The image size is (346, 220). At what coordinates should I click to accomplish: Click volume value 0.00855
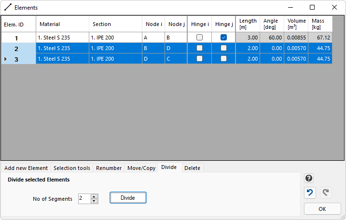296,38
